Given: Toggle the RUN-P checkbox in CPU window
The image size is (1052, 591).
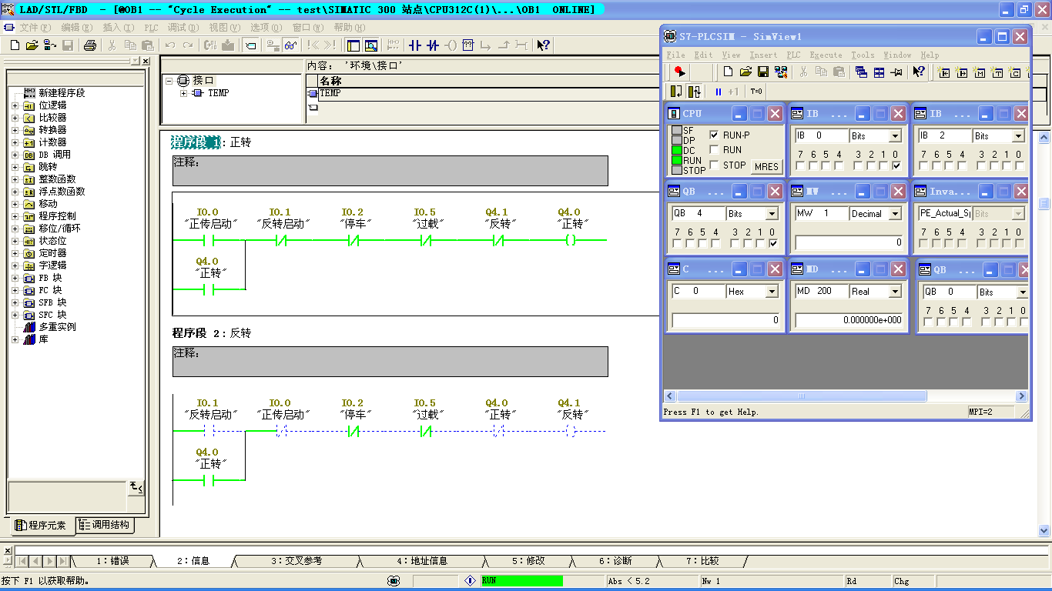Looking at the screenshot, I should [714, 135].
